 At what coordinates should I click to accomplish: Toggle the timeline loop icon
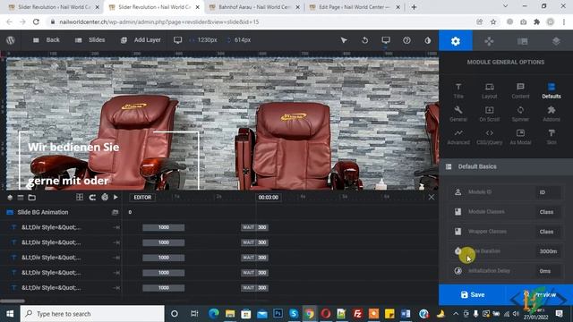coord(92,197)
